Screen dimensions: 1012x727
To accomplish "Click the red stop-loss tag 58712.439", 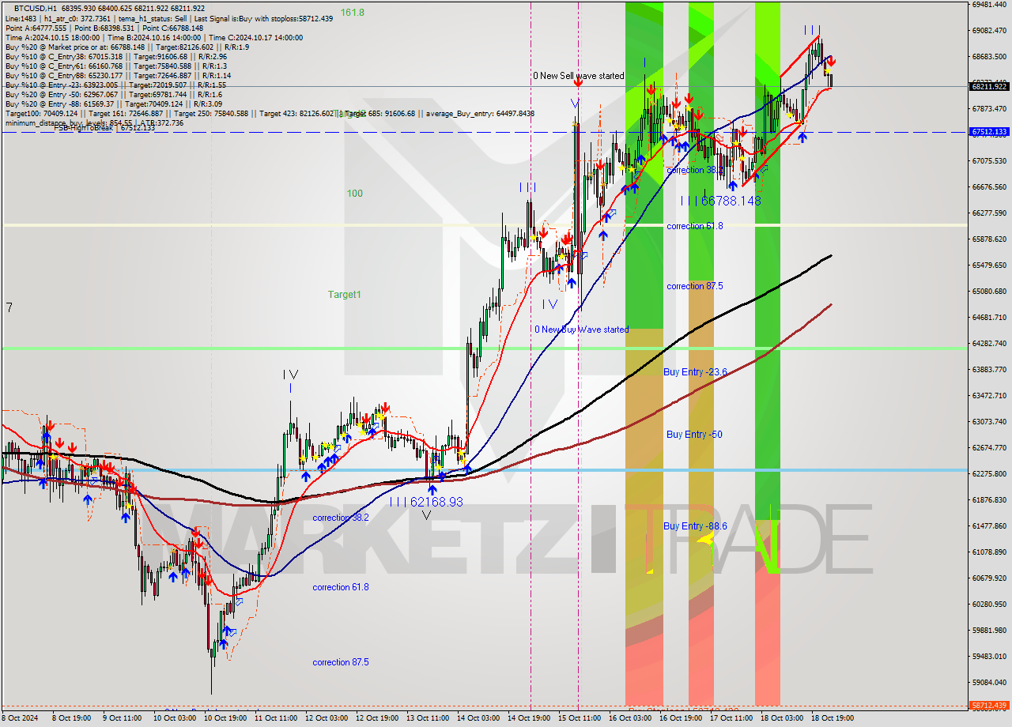I will point(988,705).
